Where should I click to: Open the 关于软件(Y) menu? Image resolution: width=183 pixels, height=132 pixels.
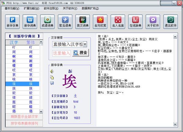[x=70, y=9]
